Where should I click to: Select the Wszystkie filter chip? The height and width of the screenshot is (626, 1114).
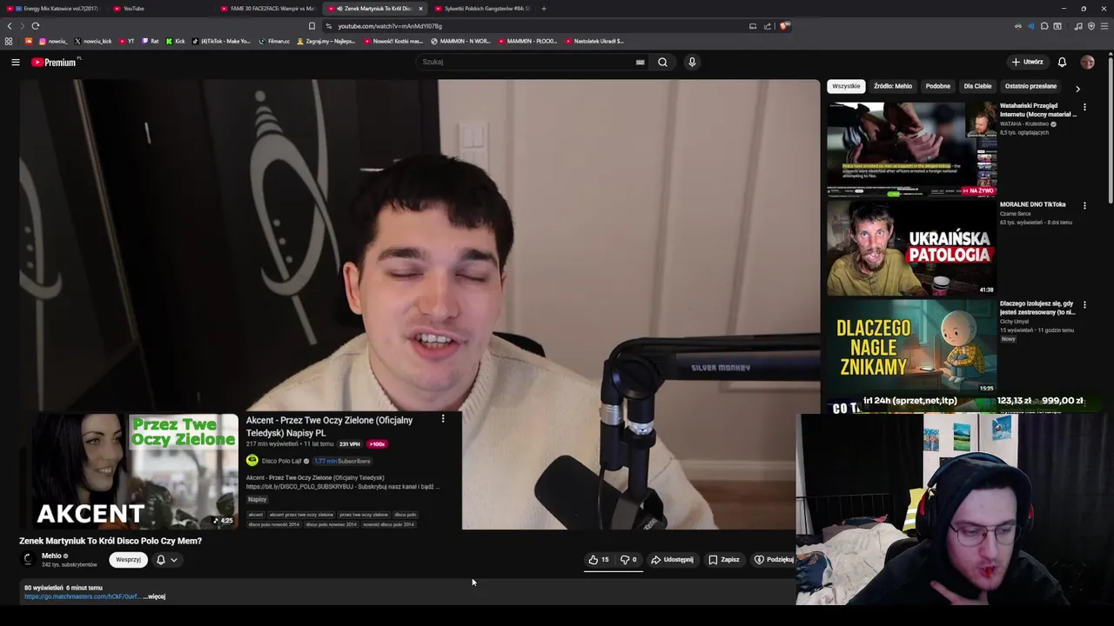(x=846, y=86)
